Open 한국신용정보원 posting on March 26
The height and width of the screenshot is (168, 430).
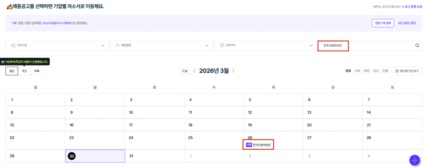[x=260, y=145]
